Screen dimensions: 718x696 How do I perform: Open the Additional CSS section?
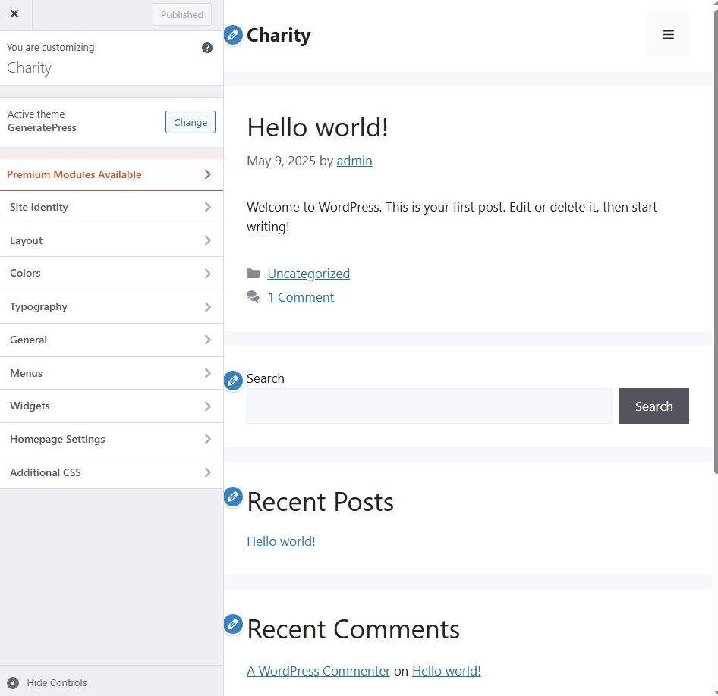(x=112, y=472)
